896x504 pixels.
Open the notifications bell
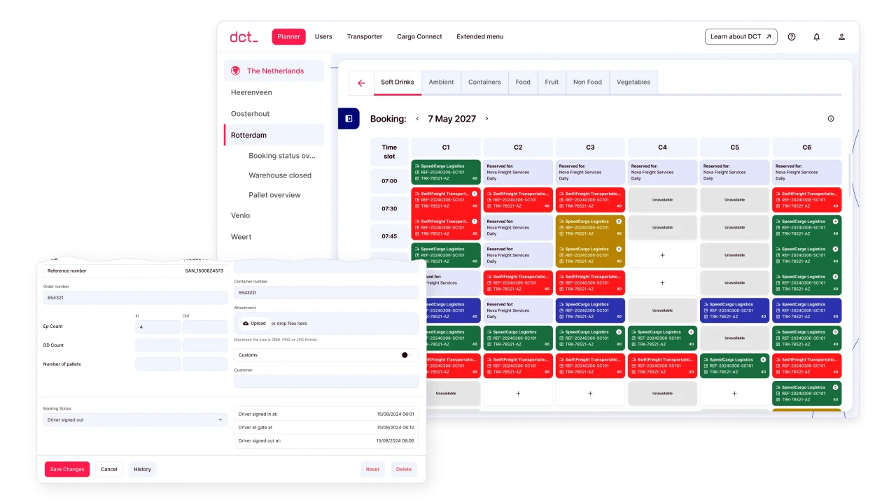[x=816, y=37]
